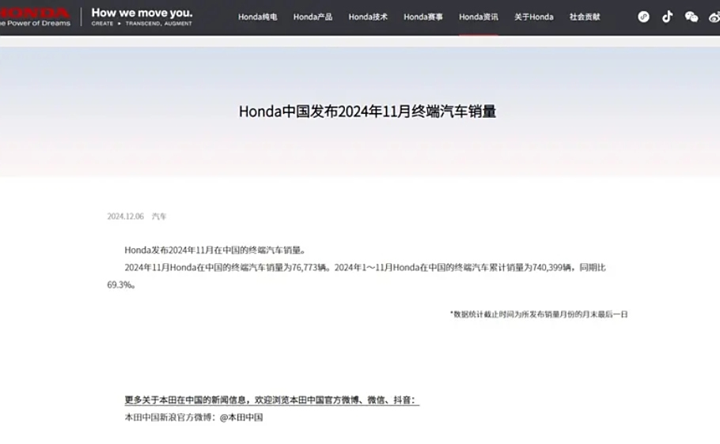Click the 69.3% figure text
The height and width of the screenshot is (444, 720).
[121, 285]
